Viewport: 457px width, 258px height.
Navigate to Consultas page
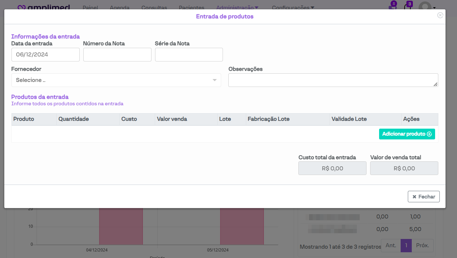[x=154, y=8]
